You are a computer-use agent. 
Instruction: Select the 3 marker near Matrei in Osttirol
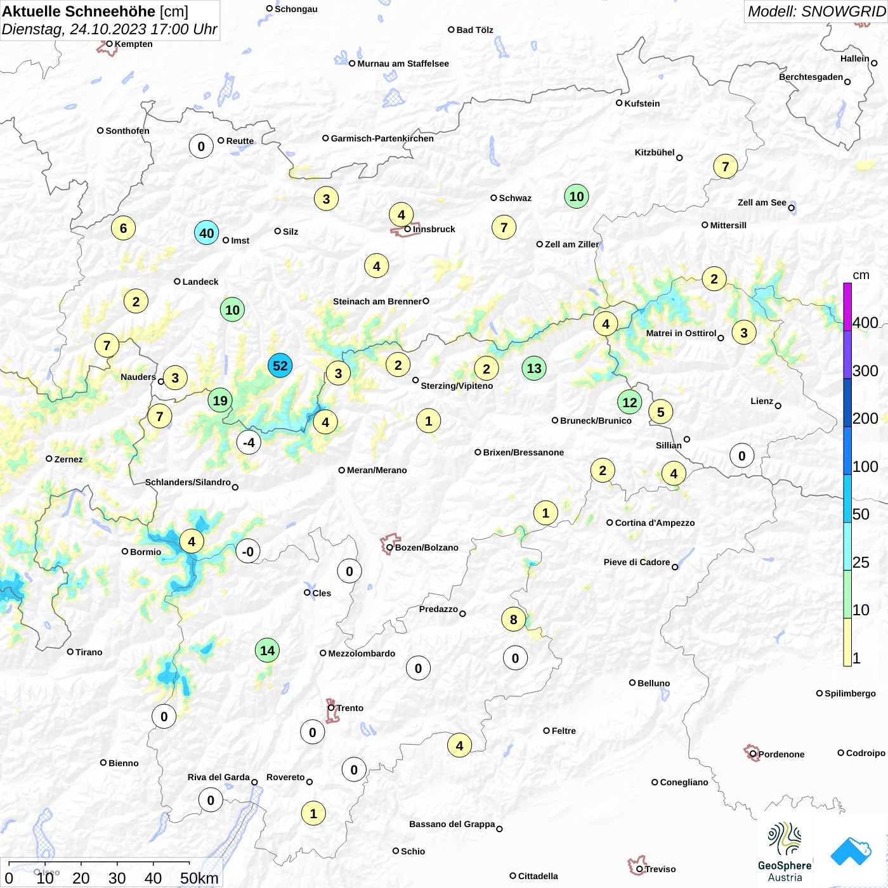pyautogui.click(x=744, y=332)
